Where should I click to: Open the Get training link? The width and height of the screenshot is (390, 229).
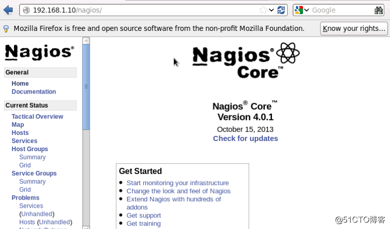[x=143, y=223]
